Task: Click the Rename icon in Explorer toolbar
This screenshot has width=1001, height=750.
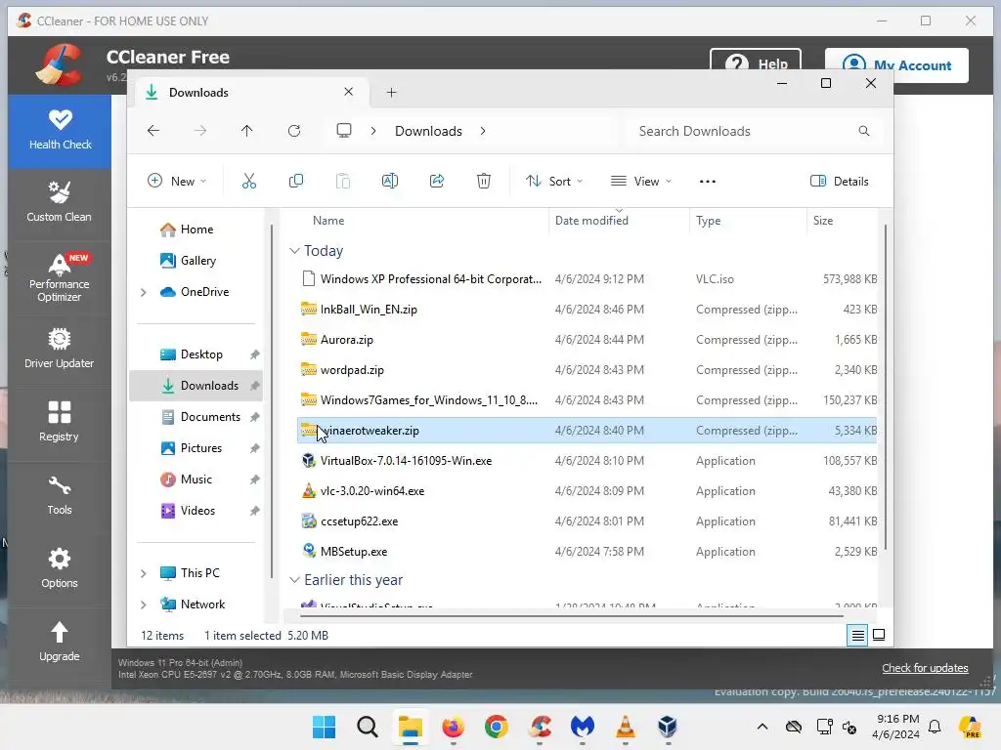Action: [390, 181]
